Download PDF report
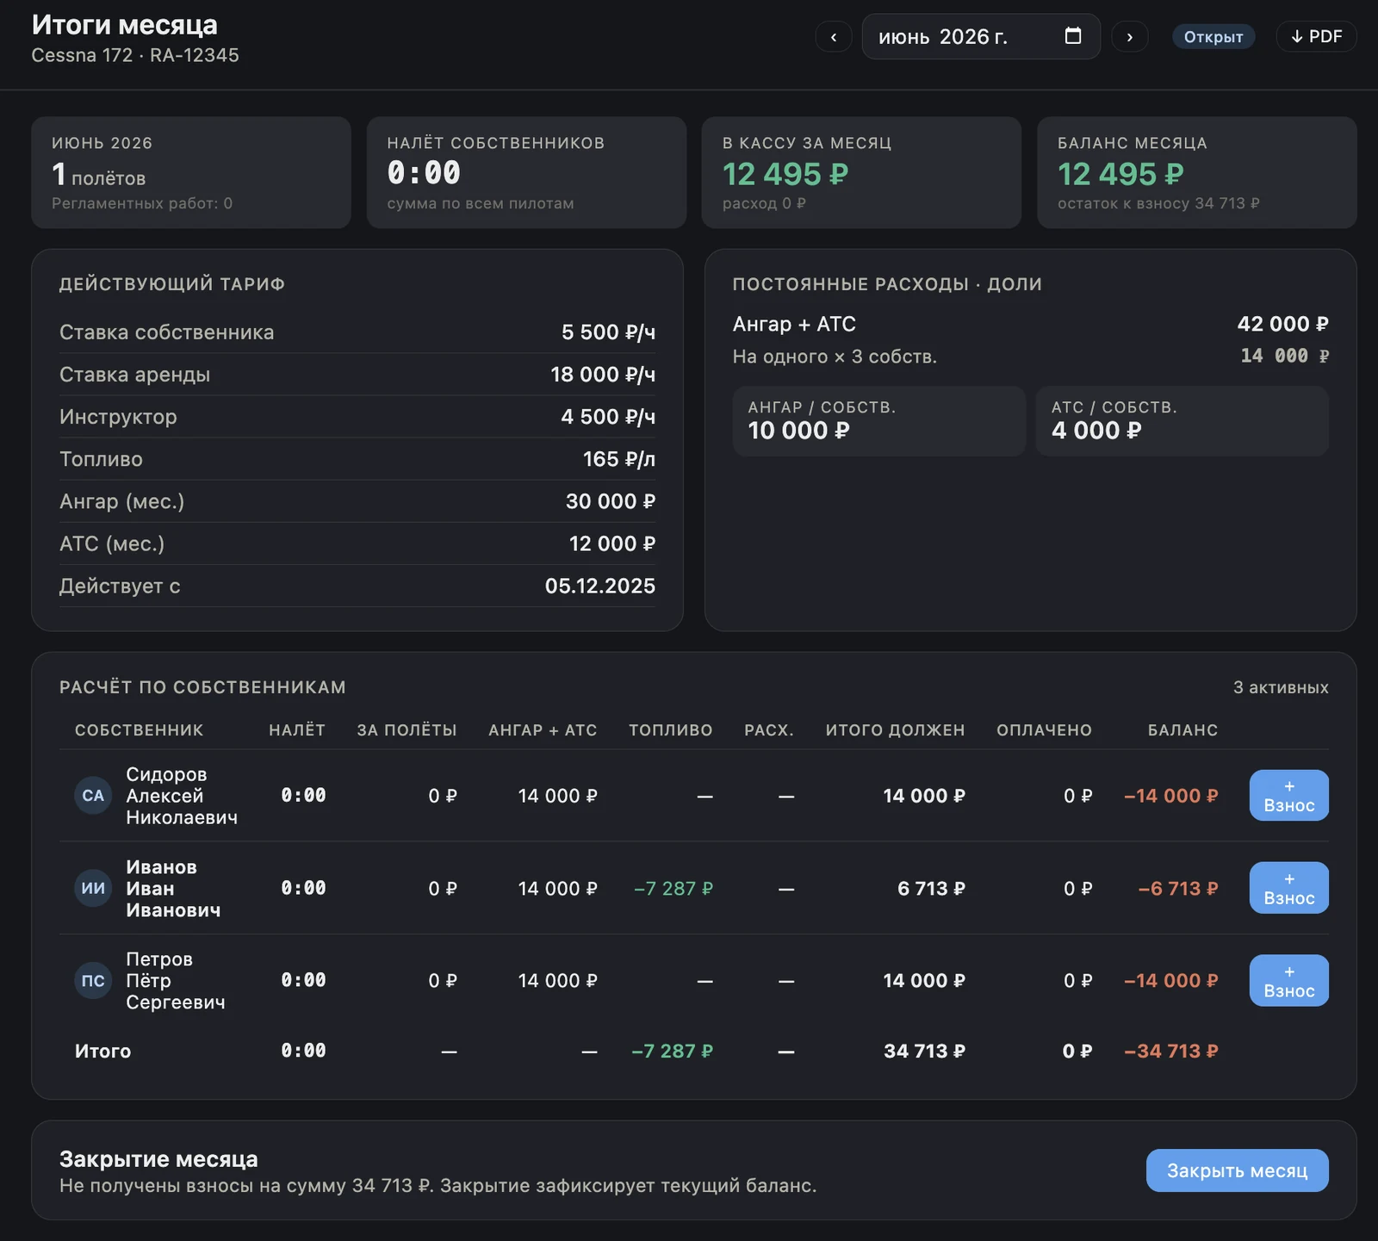1378x1241 pixels. coord(1316,36)
